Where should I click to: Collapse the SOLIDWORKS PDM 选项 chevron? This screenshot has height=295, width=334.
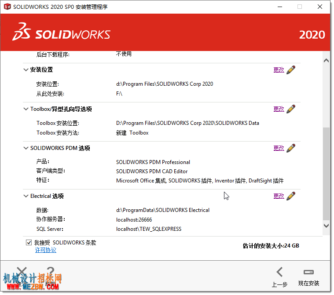26,148
